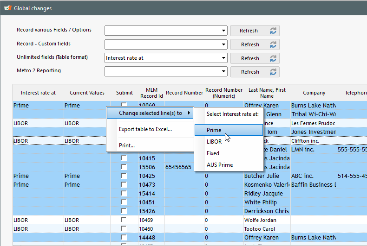Expand the Unlimited fields Interest rate at dropdown
This screenshot has width=367, height=246.
pyautogui.click(x=223, y=58)
